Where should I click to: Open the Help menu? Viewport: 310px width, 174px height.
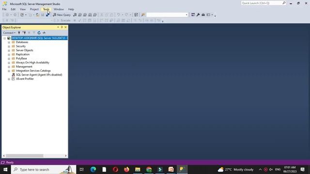[x=71, y=9]
